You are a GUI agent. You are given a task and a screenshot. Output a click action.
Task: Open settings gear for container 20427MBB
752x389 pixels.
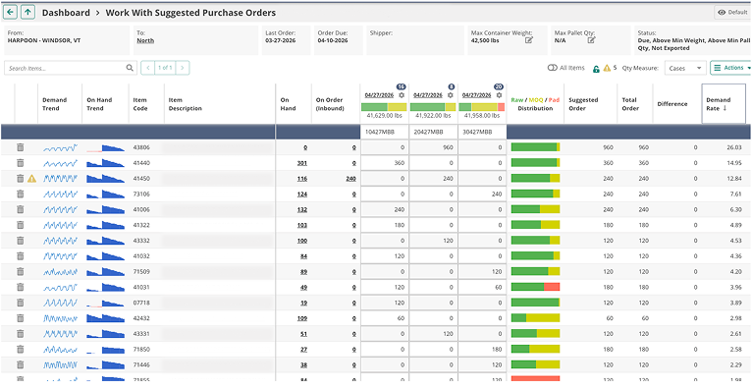pos(451,95)
